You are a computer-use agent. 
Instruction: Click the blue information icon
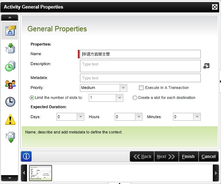pos(26,156)
